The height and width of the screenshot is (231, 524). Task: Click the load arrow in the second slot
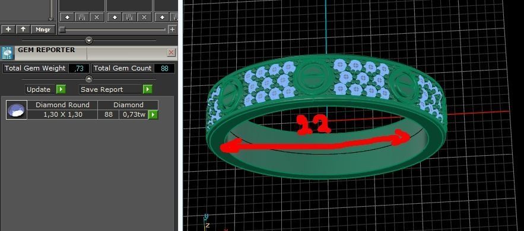pos(115,17)
